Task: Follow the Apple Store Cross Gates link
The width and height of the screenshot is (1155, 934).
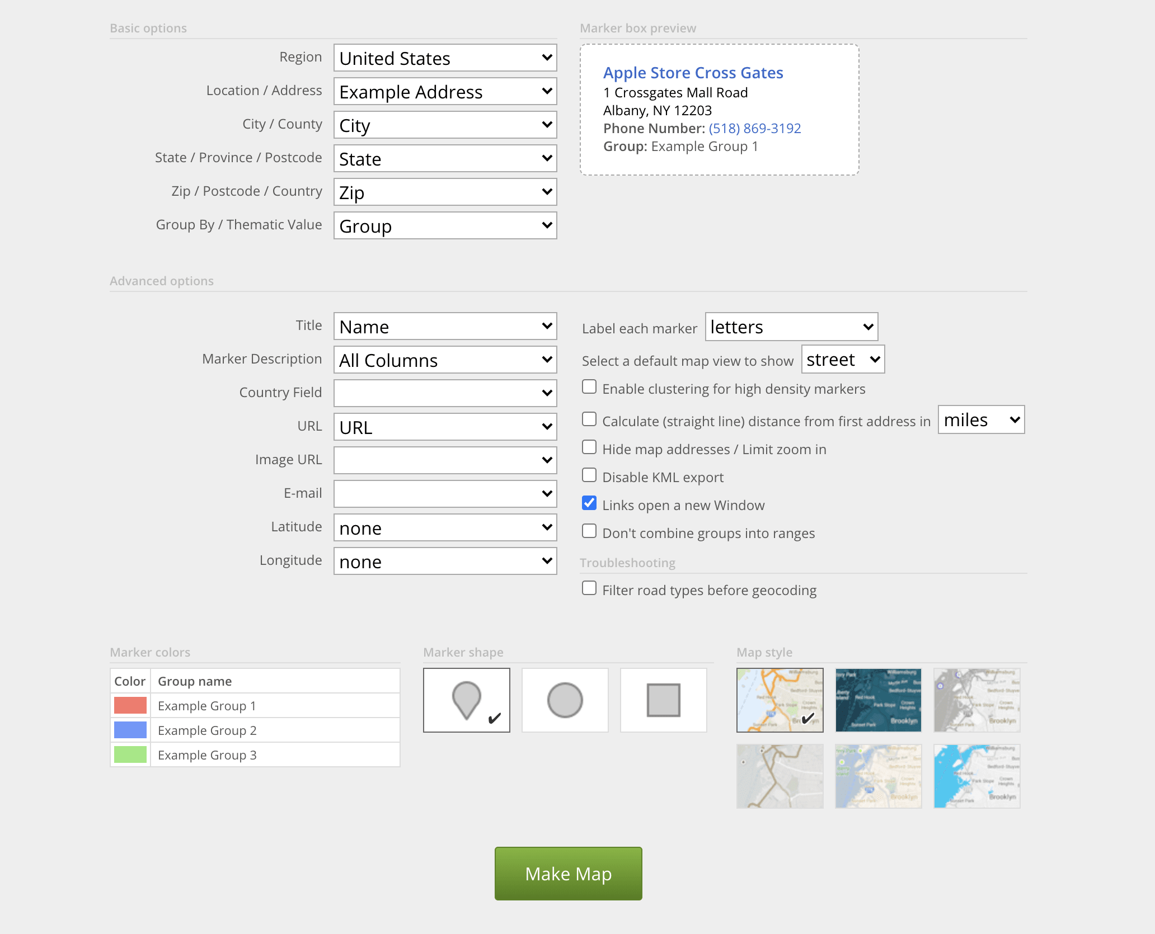Action: [693, 73]
